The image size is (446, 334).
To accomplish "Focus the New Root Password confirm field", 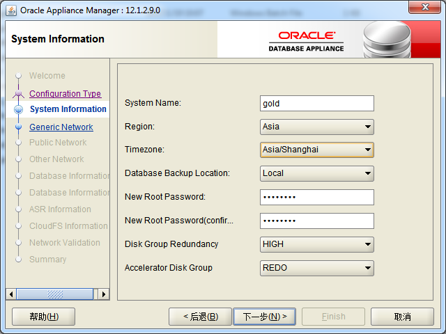I will click(317, 221).
